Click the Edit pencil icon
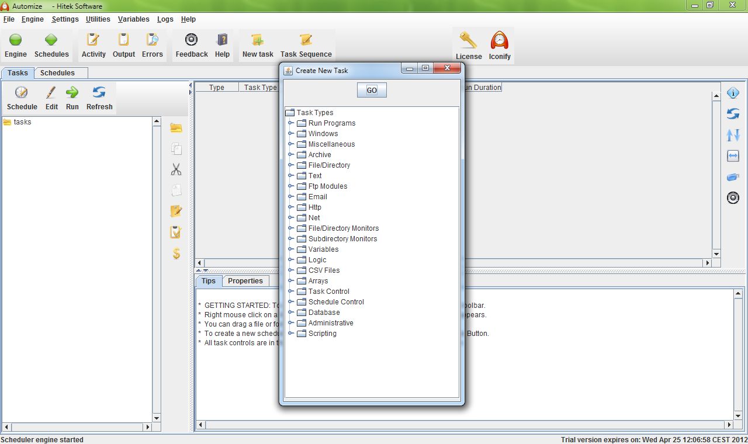Screen dimensions: 748x444 [51, 92]
